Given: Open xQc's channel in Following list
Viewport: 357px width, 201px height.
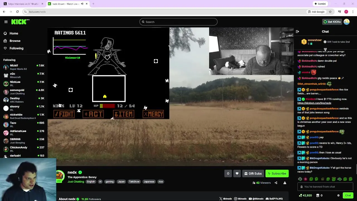Looking at the screenshot, I should point(24,75).
